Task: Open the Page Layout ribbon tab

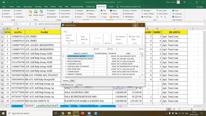Action: 28,6
